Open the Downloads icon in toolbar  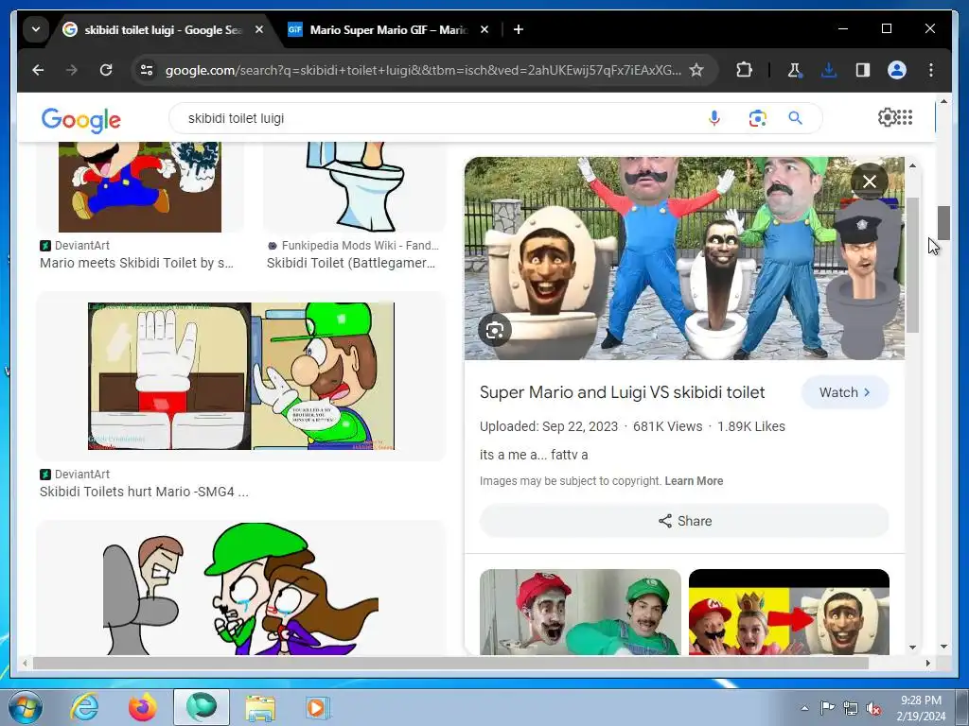[829, 70]
